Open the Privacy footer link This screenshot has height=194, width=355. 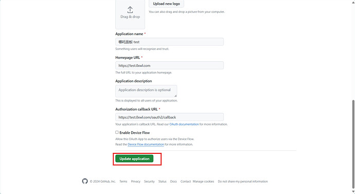tap(136, 181)
